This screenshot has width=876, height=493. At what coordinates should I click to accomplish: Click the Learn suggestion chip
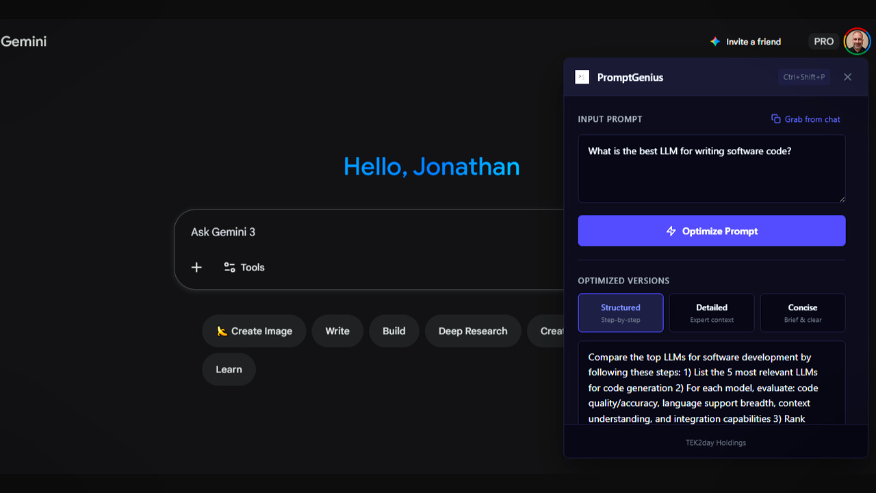click(x=229, y=369)
